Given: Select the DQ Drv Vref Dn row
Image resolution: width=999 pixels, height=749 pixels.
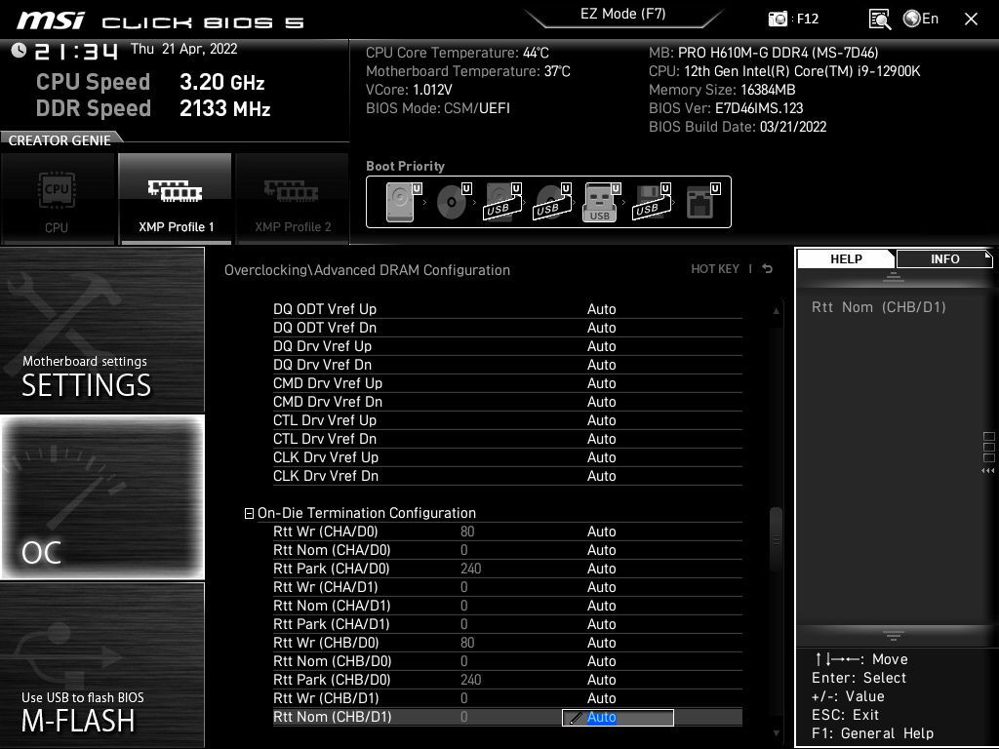Looking at the screenshot, I should (x=507, y=365).
